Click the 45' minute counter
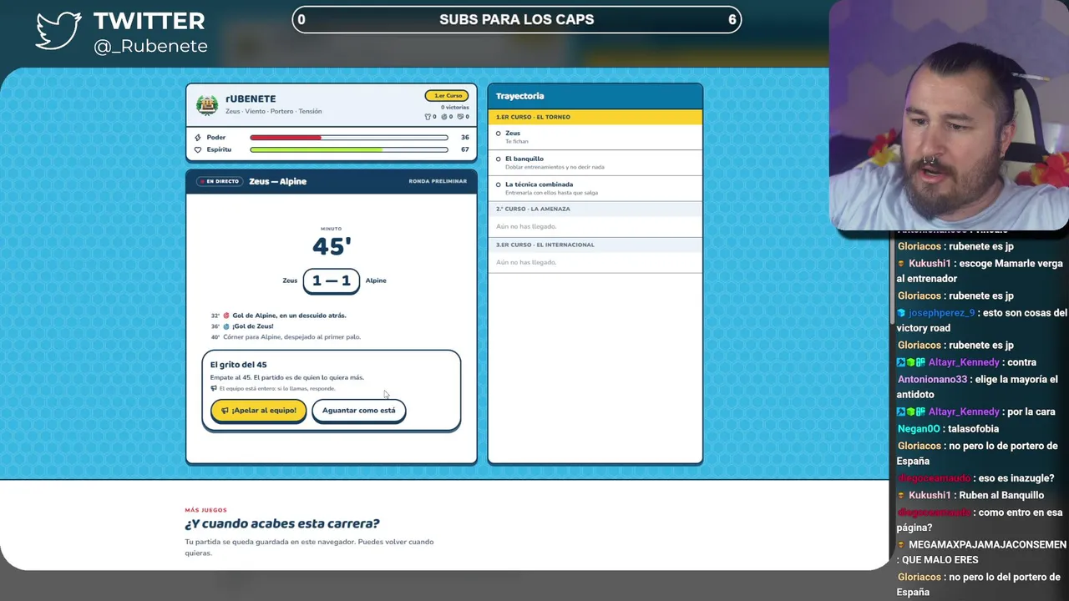This screenshot has width=1069, height=601. (332, 246)
